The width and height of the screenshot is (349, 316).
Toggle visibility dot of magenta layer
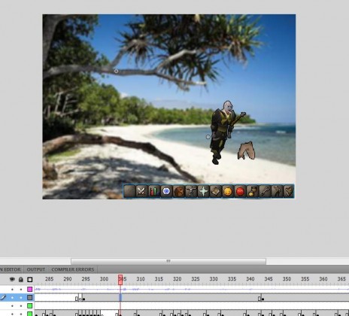pos(12,290)
